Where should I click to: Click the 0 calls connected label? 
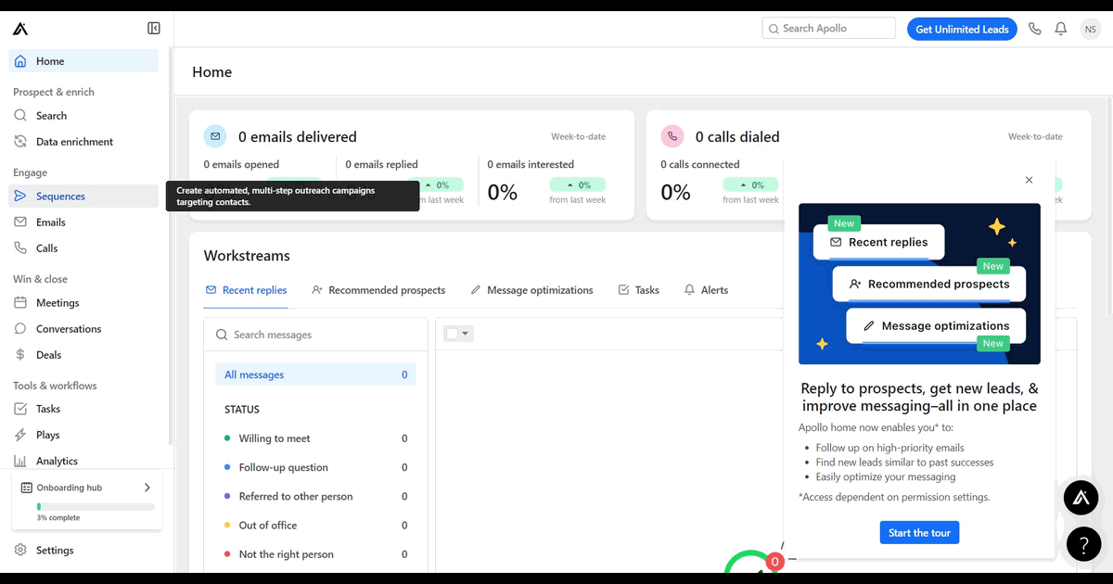tap(700, 164)
